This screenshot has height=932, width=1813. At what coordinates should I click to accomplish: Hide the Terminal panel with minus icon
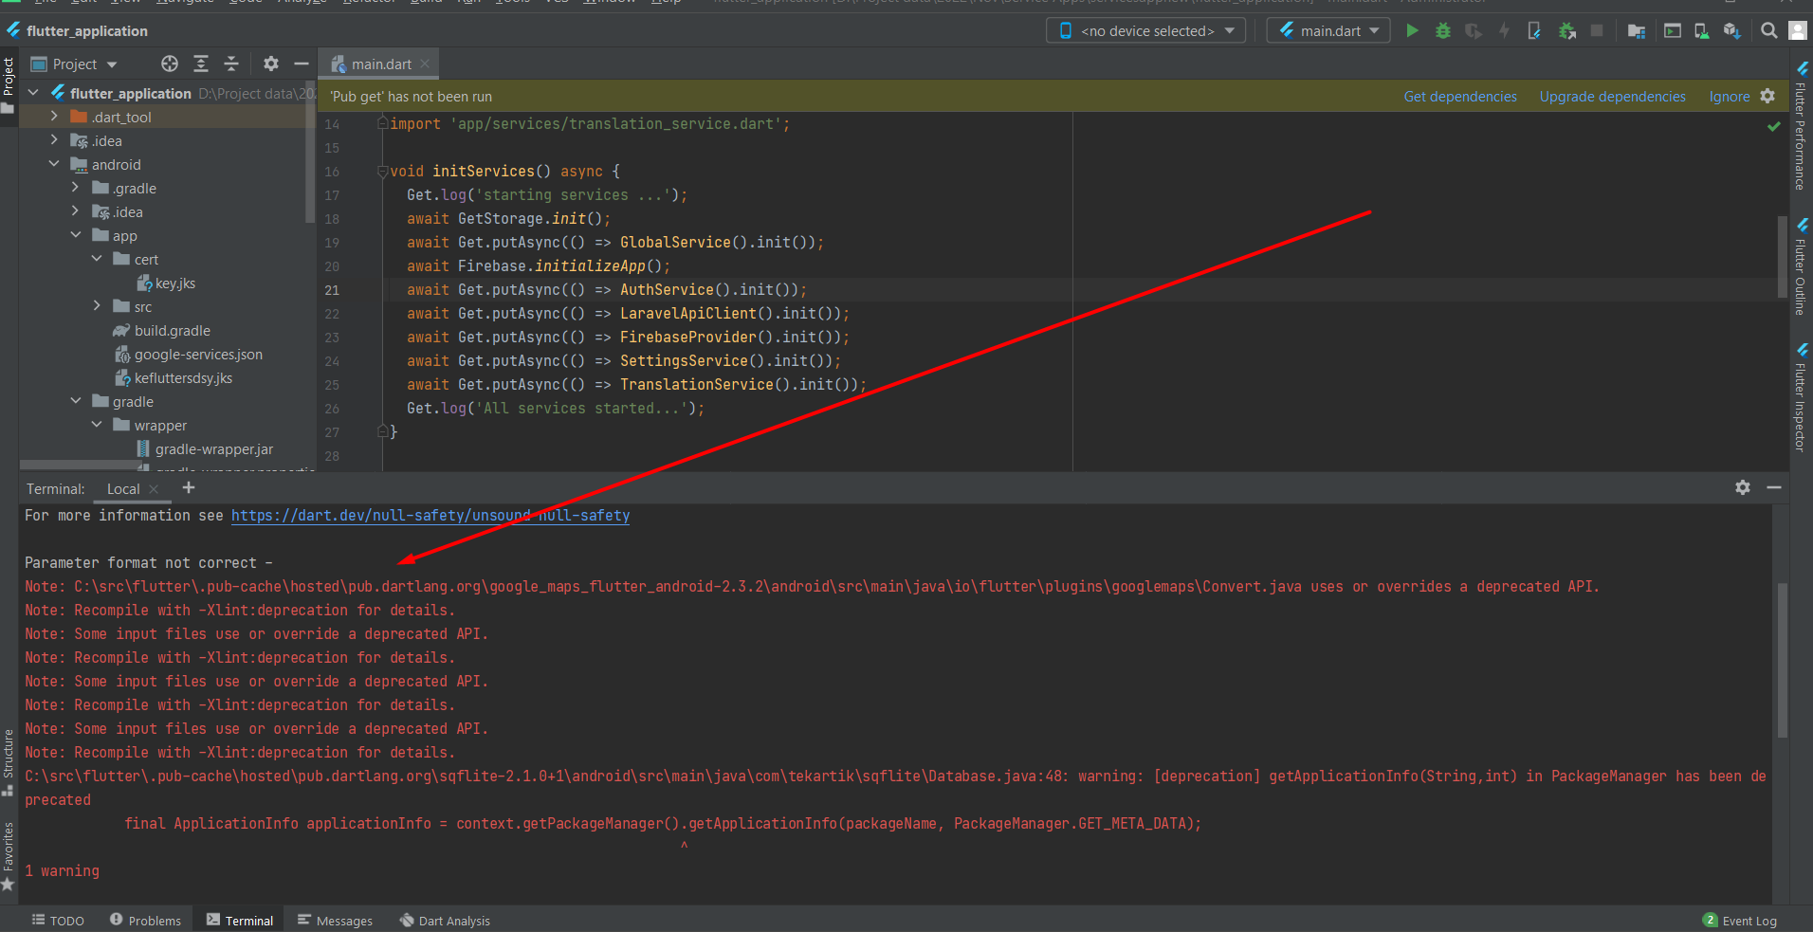point(1774,487)
